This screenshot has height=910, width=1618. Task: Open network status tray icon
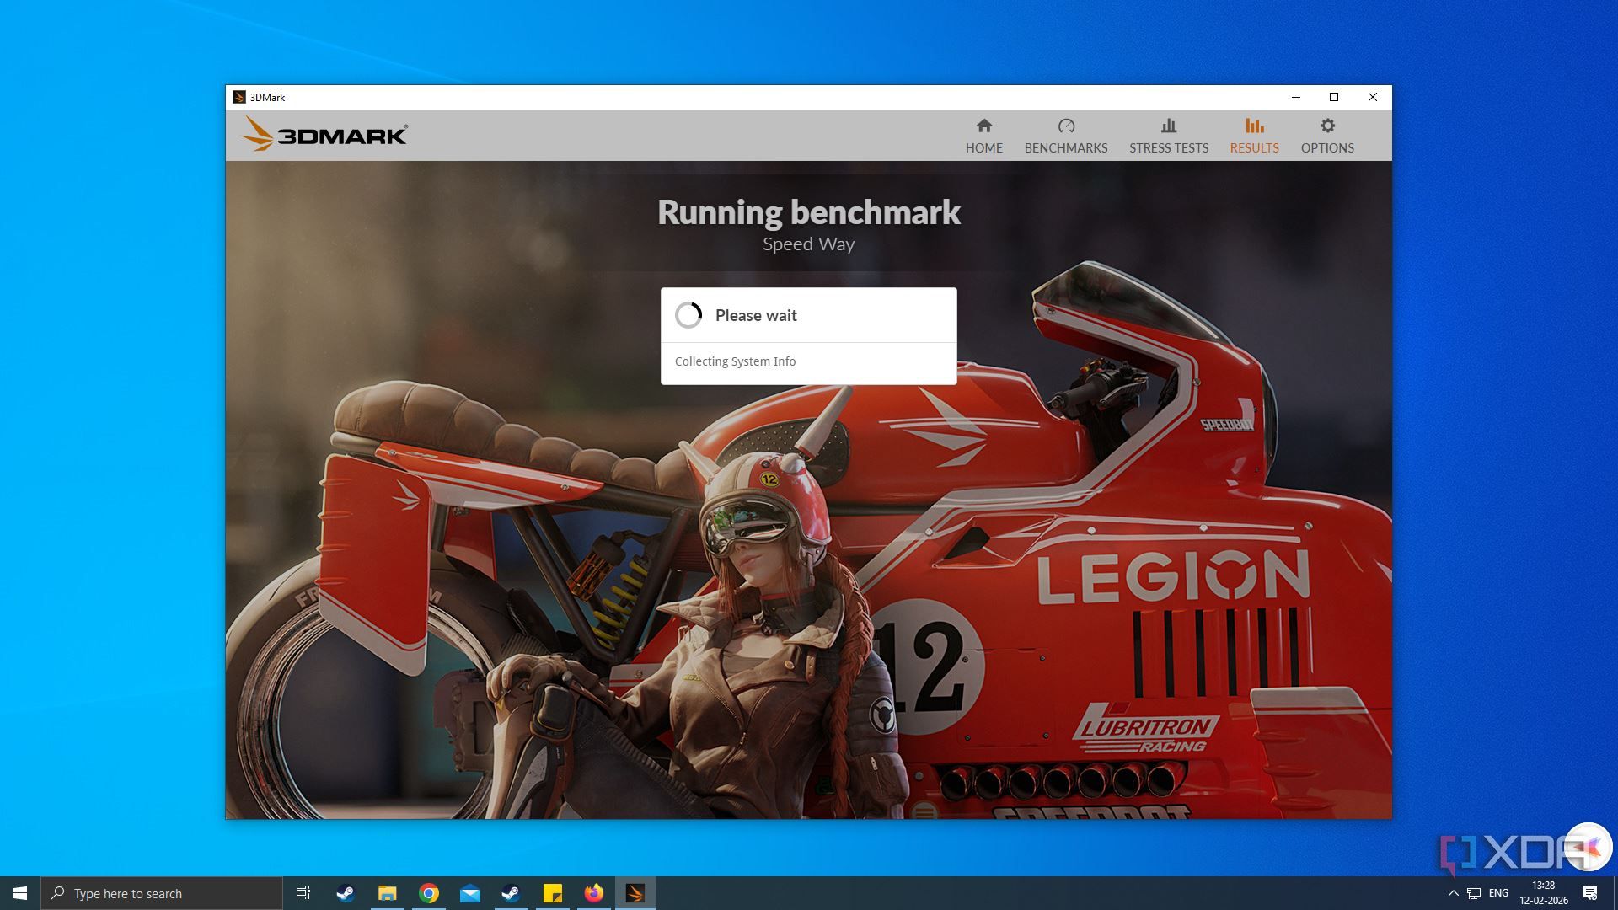click(1474, 893)
